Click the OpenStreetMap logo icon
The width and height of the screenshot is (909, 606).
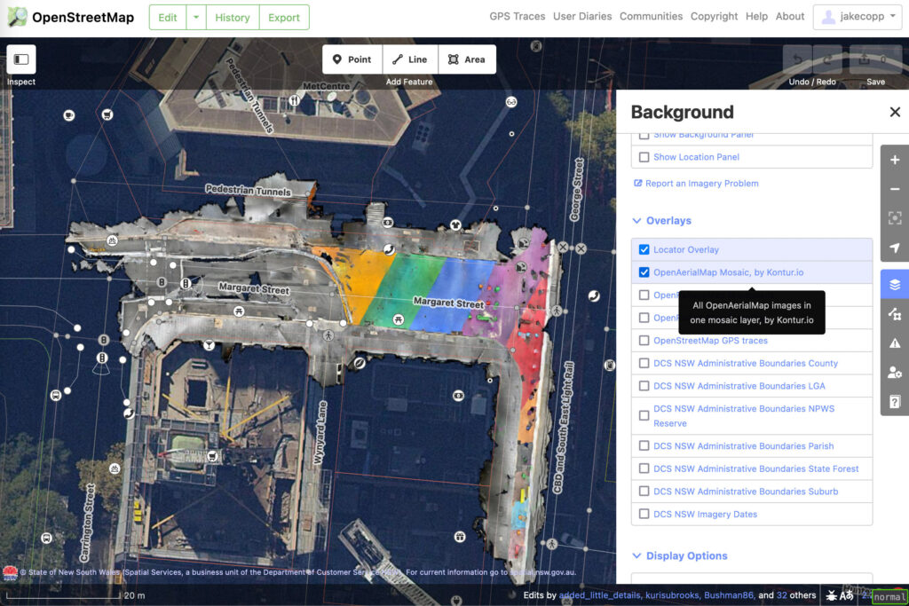point(17,17)
